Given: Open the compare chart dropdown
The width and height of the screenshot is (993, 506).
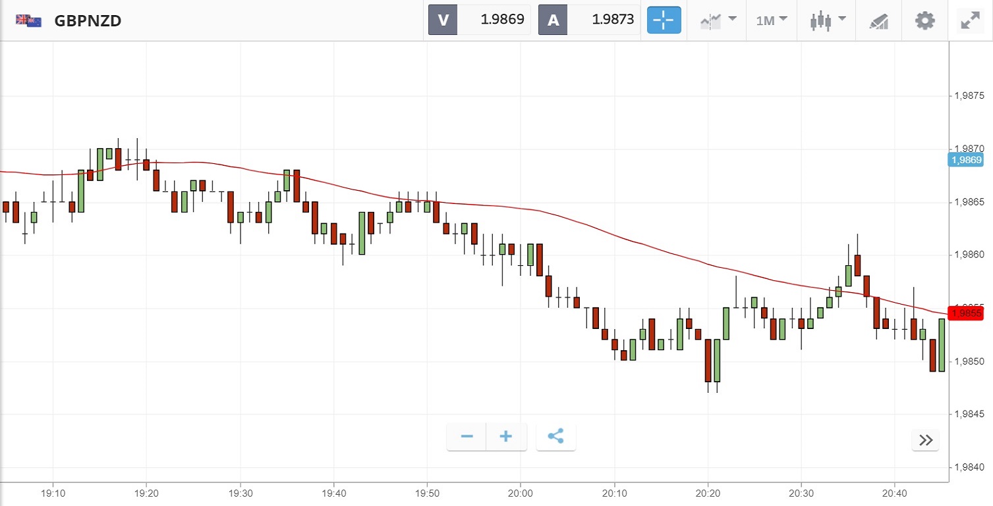Looking at the screenshot, I should point(718,20).
